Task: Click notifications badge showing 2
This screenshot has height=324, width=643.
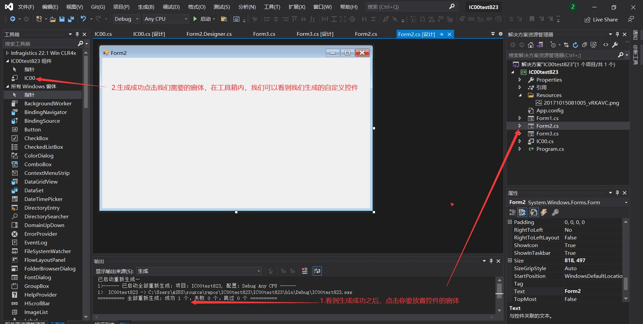Action: pyautogui.click(x=573, y=7)
